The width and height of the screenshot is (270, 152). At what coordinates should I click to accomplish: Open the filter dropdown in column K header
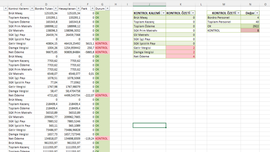coord(193,13)
